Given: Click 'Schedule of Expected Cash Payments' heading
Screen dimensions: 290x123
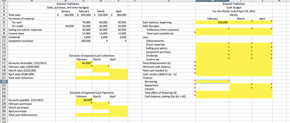Looking at the screenshot, I should point(92,93).
